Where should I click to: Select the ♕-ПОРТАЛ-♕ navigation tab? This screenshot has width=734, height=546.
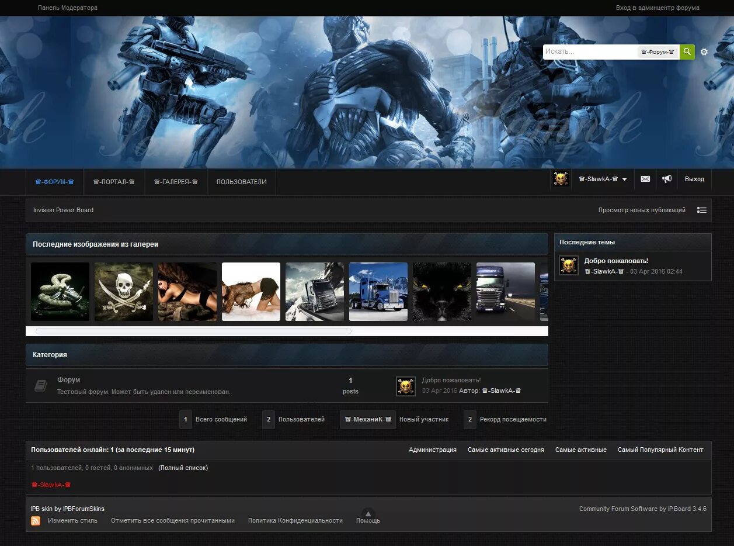click(x=114, y=182)
